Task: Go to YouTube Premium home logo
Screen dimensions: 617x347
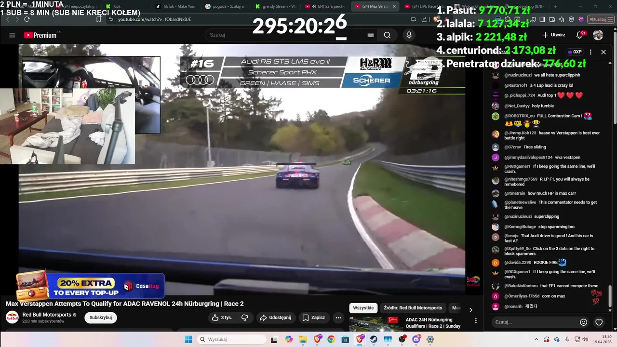Action: (x=41, y=35)
